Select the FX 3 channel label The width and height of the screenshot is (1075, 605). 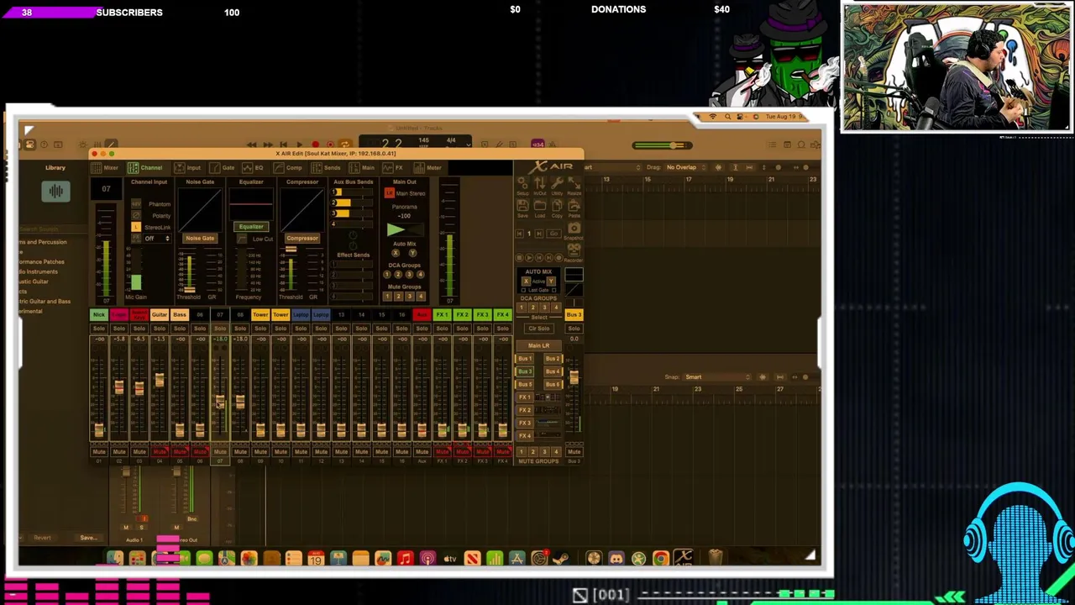(482, 315)
